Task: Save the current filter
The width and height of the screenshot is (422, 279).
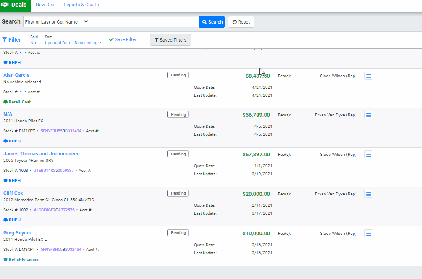Action: 123,39
